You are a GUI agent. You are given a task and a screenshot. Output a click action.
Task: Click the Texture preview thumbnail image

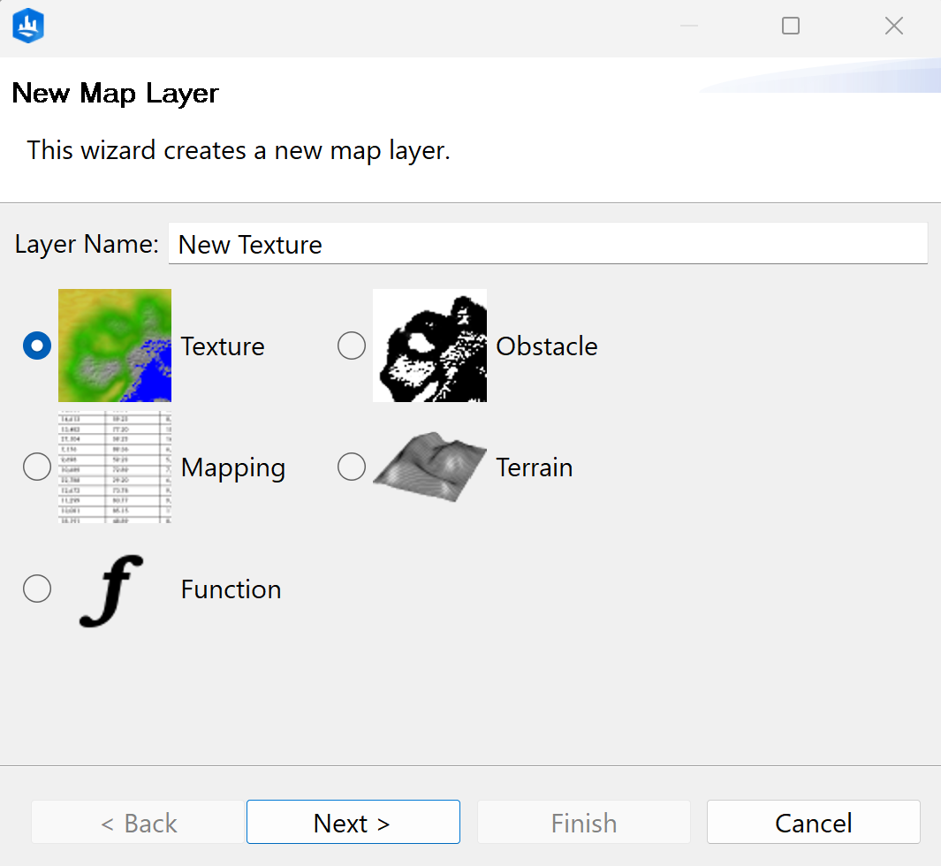[x=114, y=345]
